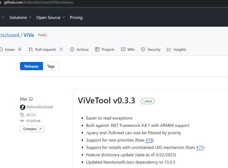Click the Actions play-circle icon

72,49
